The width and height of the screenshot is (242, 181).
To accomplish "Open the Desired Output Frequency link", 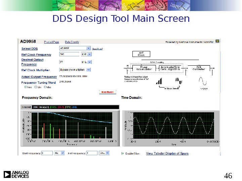I will [32, 62].
